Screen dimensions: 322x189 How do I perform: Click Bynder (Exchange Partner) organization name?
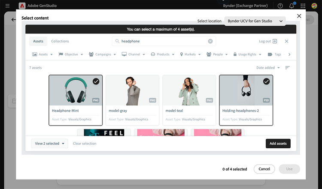(246, 6)
